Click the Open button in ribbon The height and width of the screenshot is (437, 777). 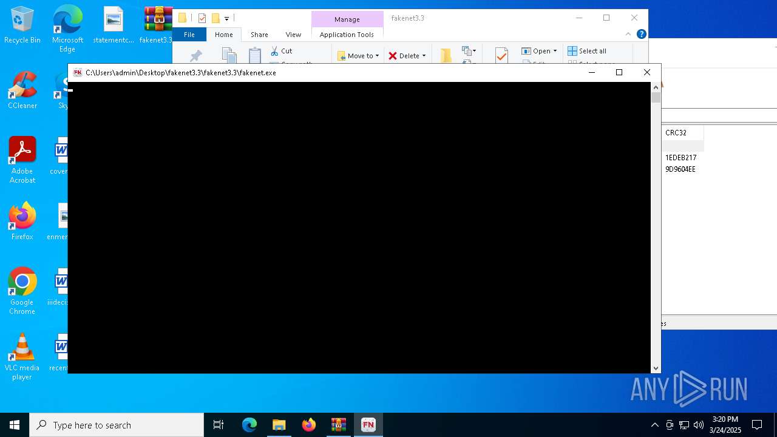[x=536, y=51]
